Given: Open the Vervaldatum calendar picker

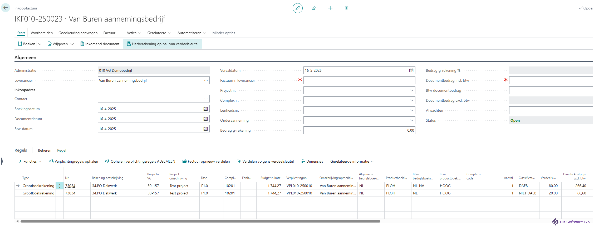Looking at the screenshot, I should 411,70.
